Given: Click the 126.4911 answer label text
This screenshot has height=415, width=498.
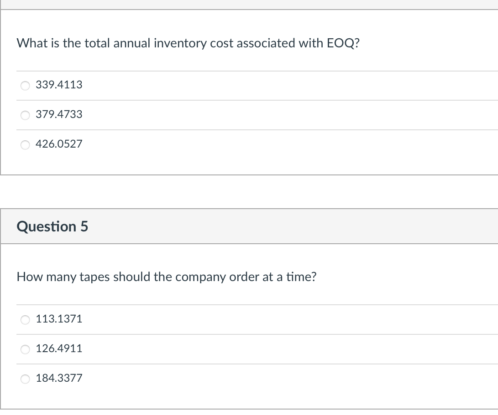Looking at the screenshot, I should [x=59, y=348].
